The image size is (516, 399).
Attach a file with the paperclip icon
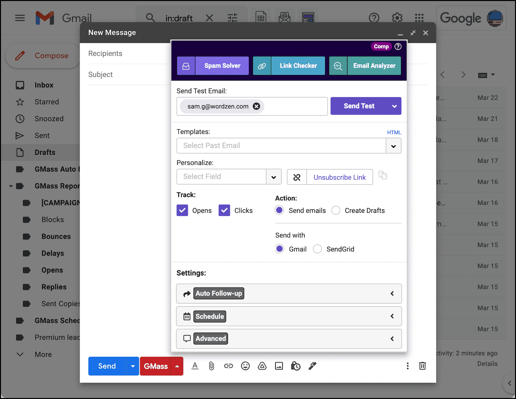(212, 366)
